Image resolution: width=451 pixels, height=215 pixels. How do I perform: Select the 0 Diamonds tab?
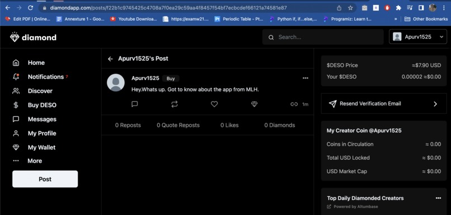click(280, 125)
